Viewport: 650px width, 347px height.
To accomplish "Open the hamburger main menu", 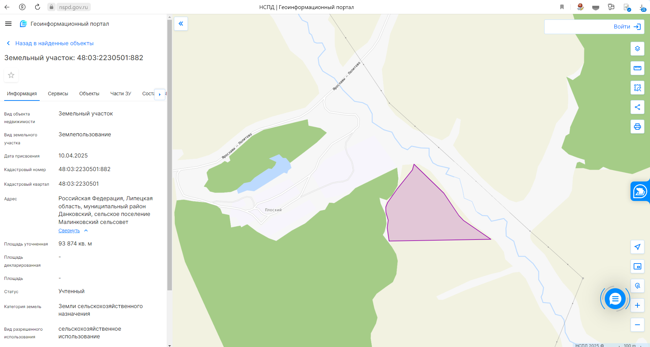I will 8,24.
